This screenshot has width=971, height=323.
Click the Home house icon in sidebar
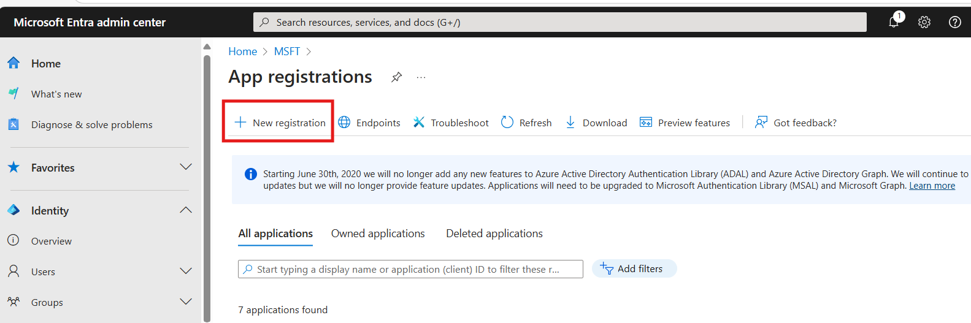click(13, 63)
